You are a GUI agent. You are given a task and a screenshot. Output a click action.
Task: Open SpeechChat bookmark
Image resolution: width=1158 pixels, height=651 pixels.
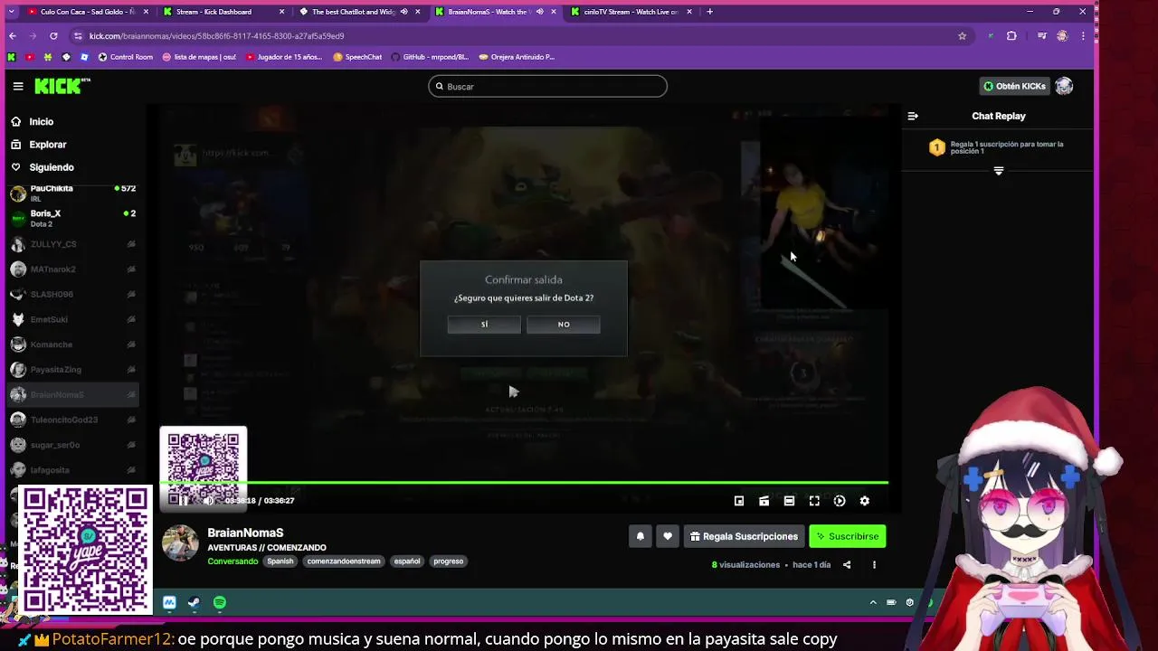click(357, 57)
